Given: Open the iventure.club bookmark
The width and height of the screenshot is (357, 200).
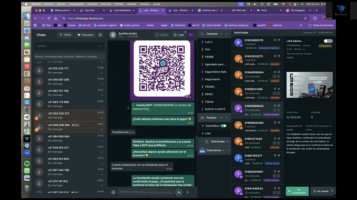Looking at the screenshot, I should pyautogui.click(x=237, y=25).
